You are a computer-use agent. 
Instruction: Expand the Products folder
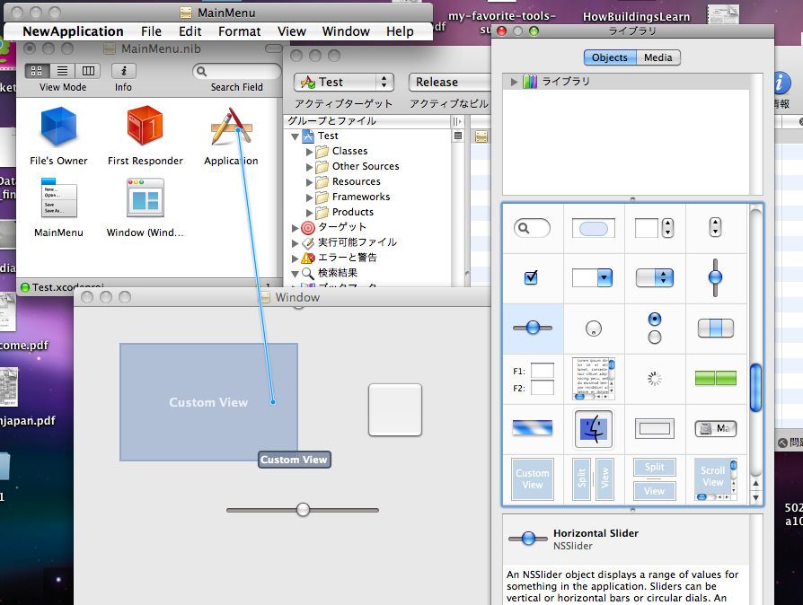309,213
